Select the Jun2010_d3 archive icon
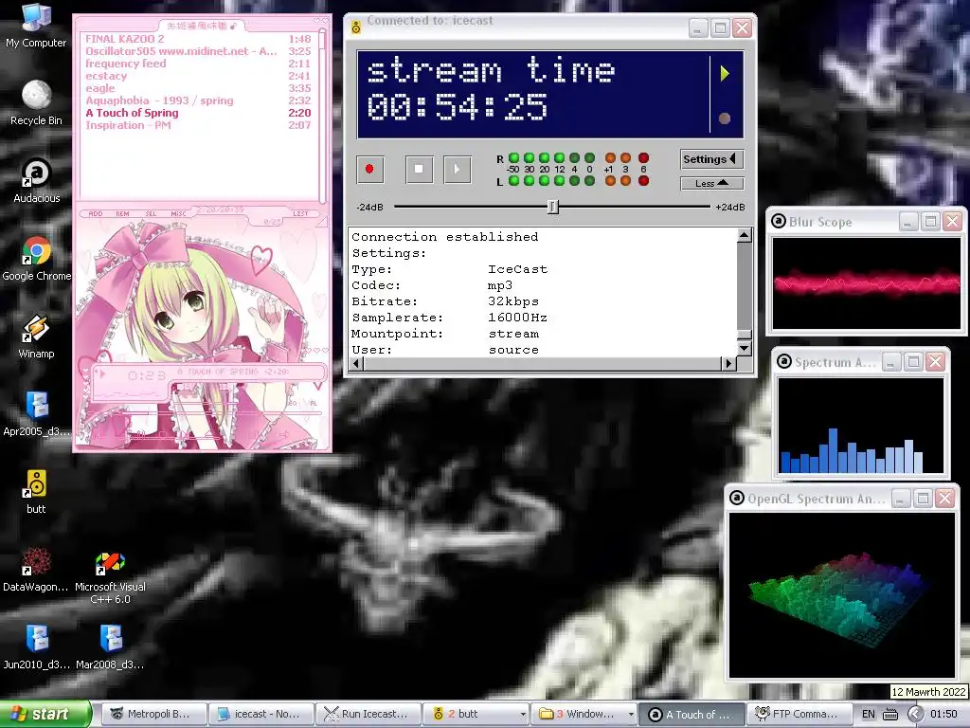Image resolution: width=970 pixels, height=728 pixels. 36,647
